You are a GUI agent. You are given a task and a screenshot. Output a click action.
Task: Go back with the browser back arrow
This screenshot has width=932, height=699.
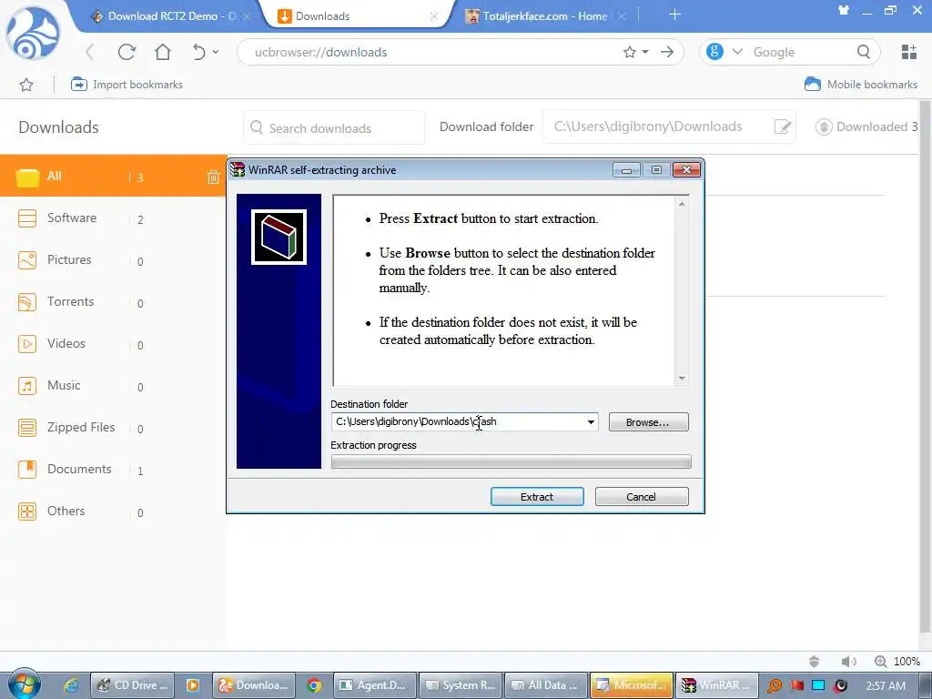[90, 52]
